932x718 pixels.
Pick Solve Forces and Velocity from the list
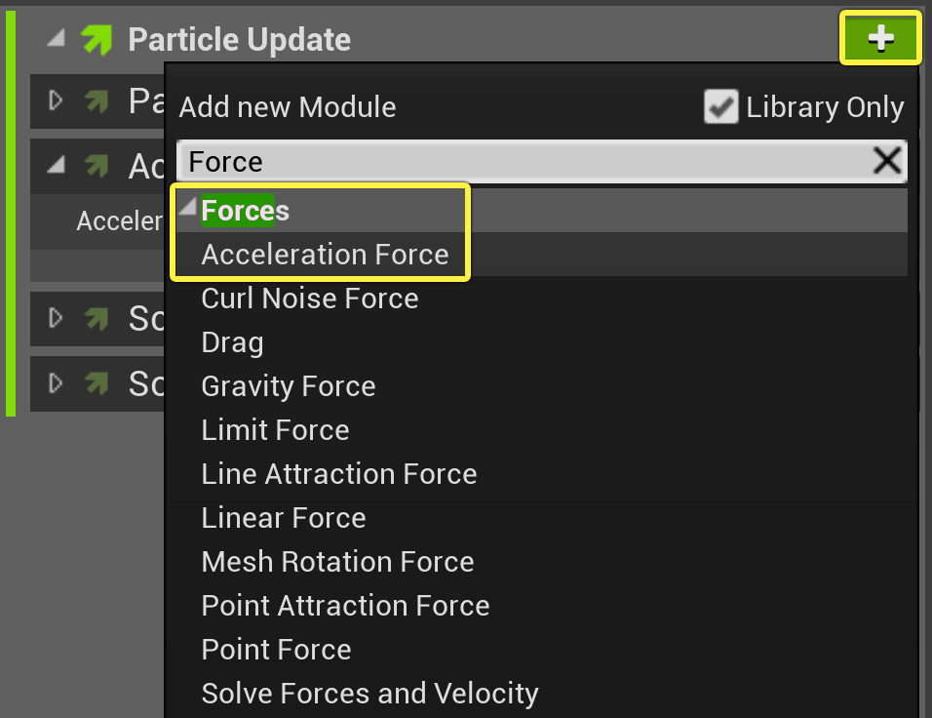coord(369,694)
